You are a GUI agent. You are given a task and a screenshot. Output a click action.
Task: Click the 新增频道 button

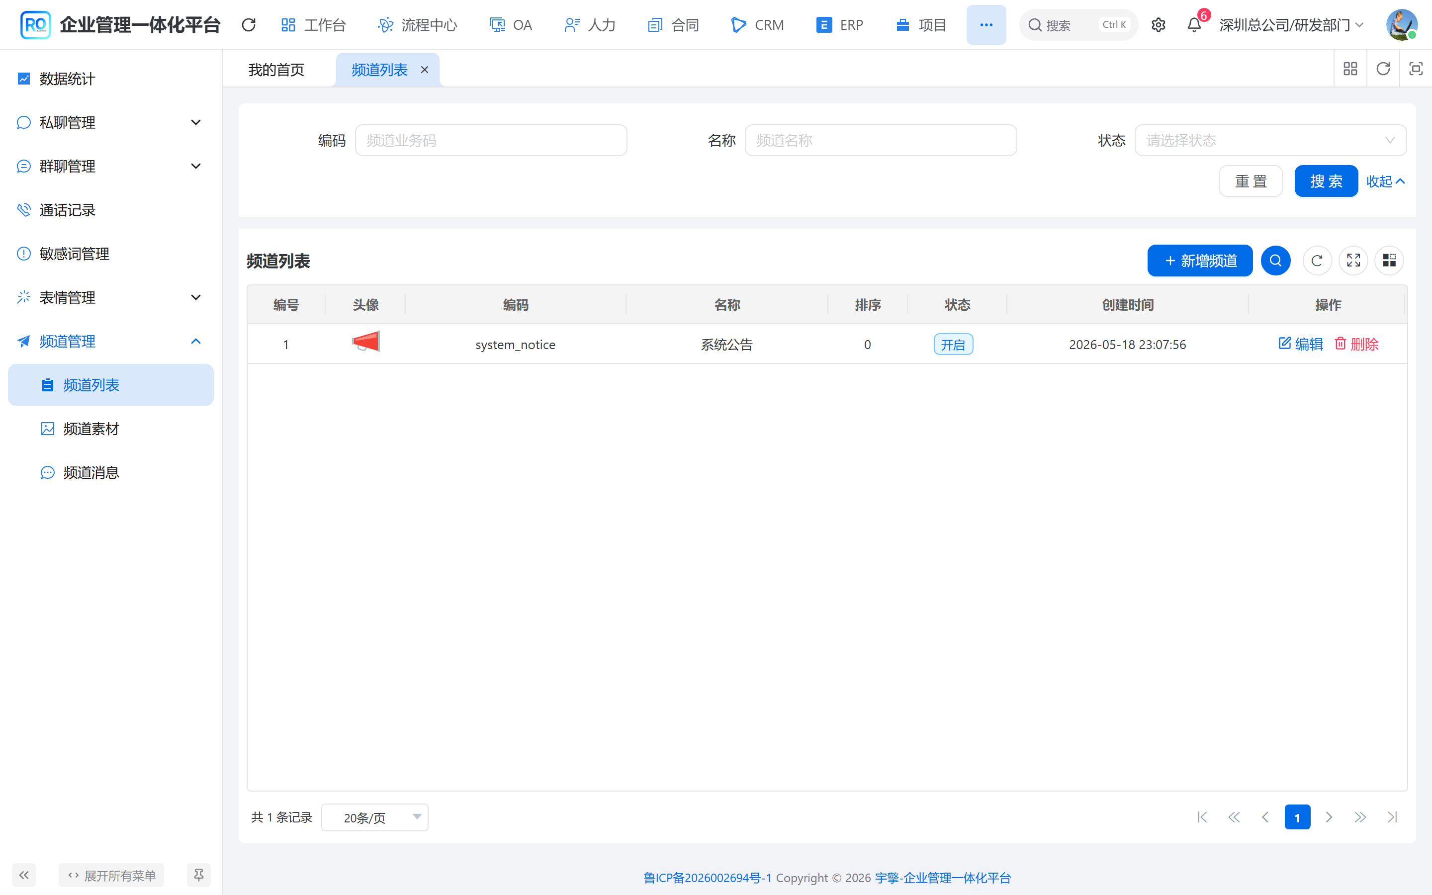1200,261
